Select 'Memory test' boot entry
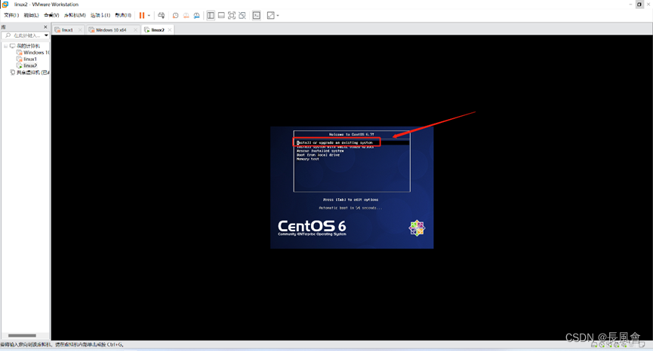Viewport: 653px width, 351px height. tap(307, 159)
